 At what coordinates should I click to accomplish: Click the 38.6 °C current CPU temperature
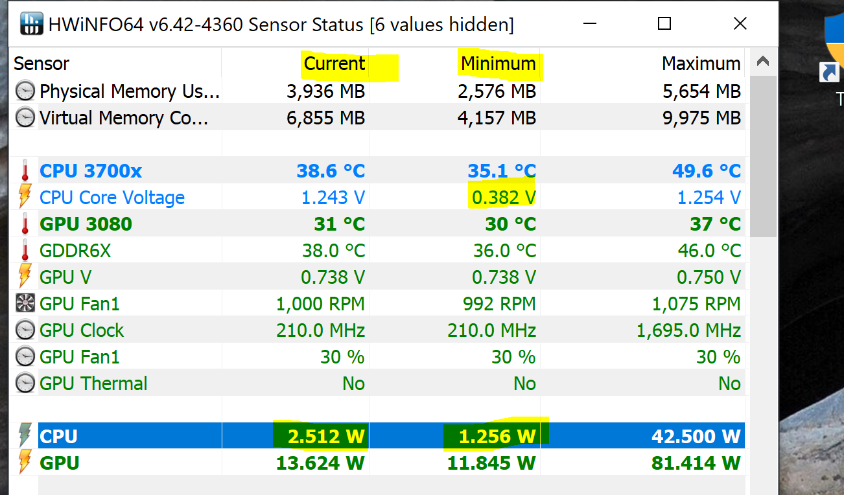click(x=331, y=171)
